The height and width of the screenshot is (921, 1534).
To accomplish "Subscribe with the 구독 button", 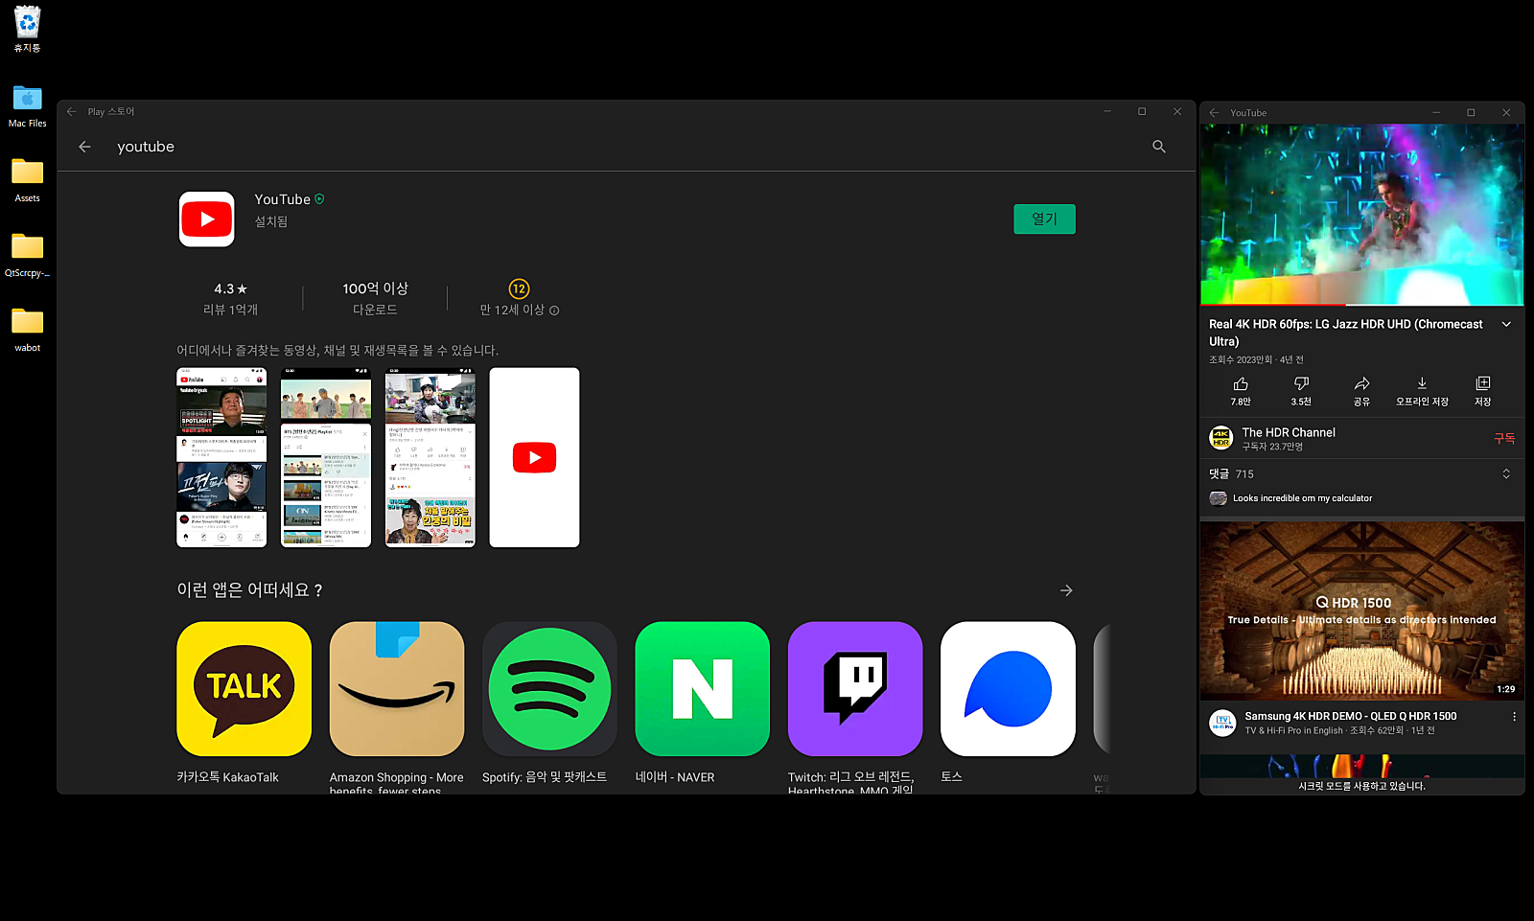I will tap(1504, 438).
